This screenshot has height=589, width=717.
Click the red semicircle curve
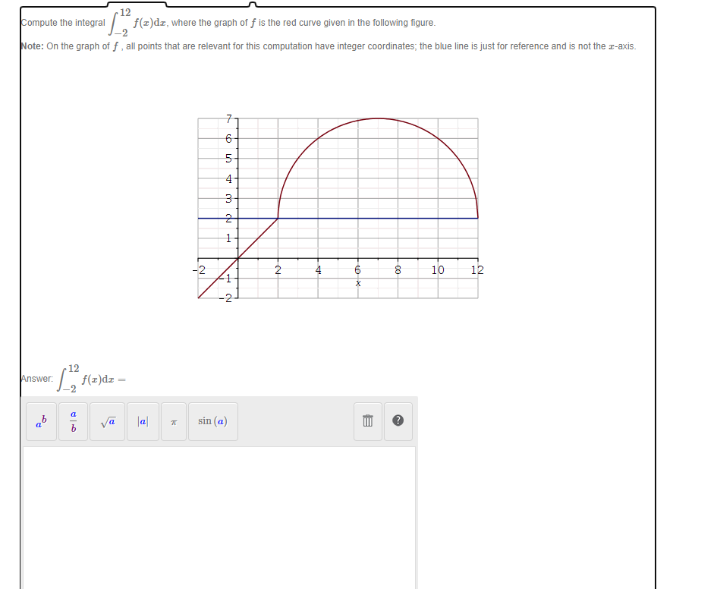[x=377, y=119]
